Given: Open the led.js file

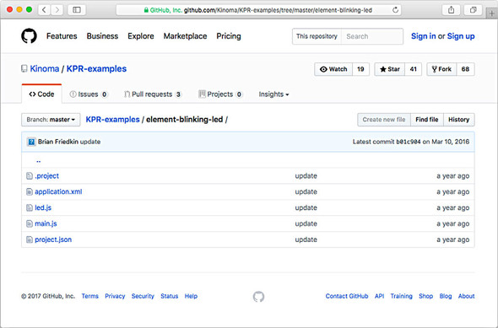Looking at the screenshot, I should pos(43,207).
